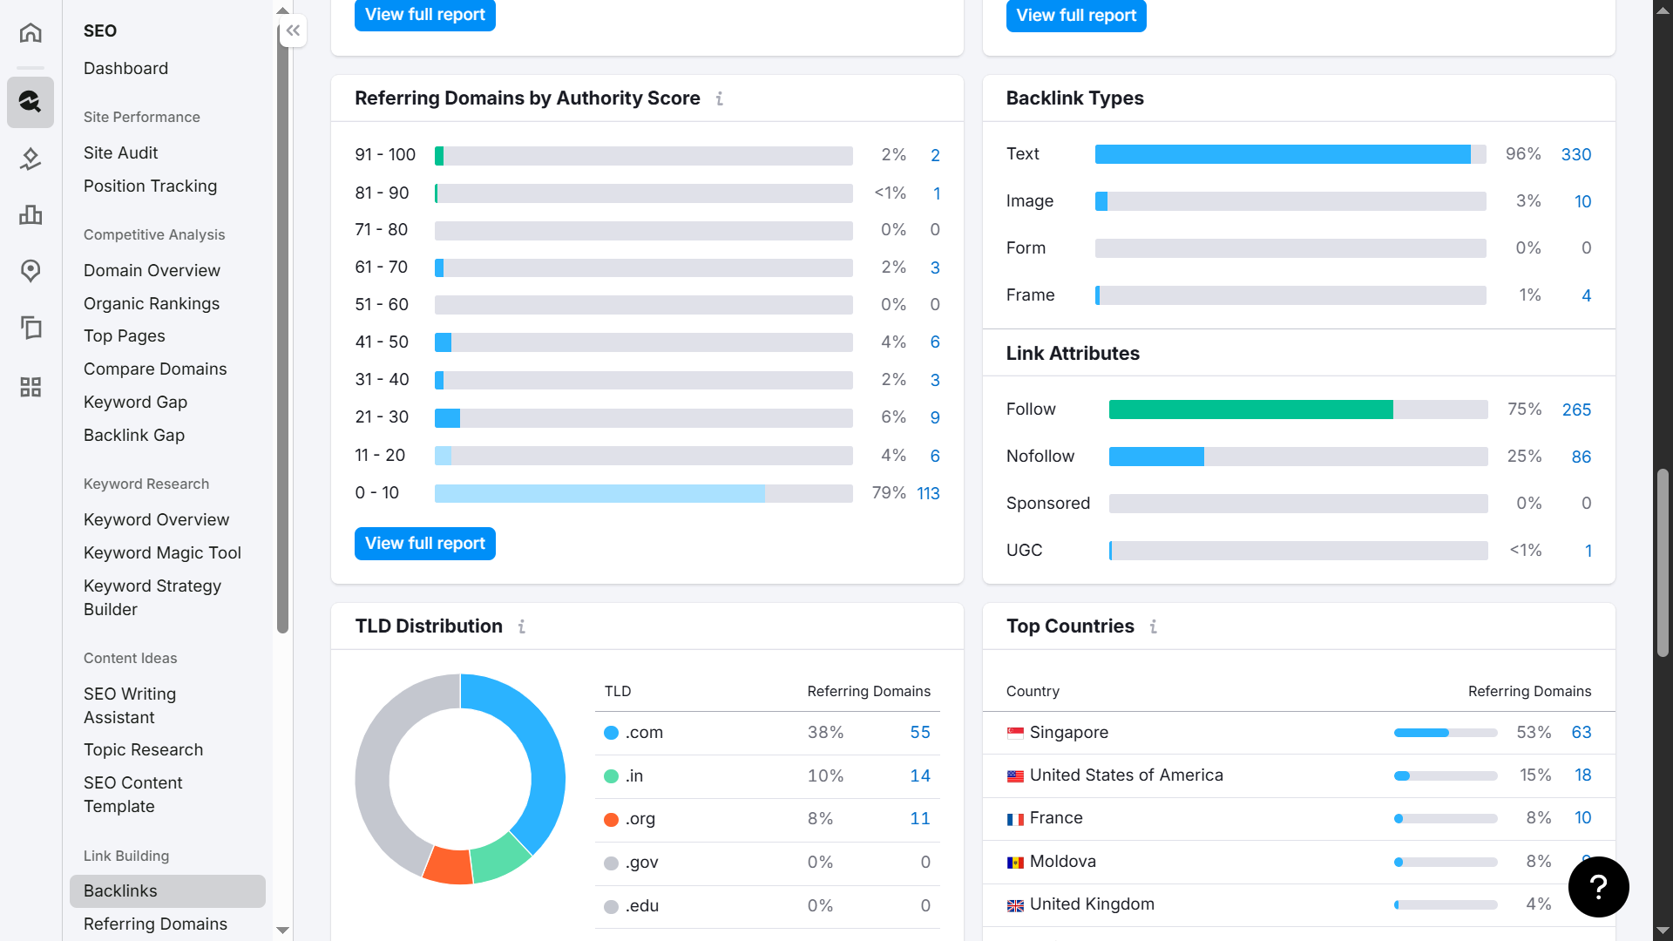Open the Local map pin icon
This screenshot has width=1673, height=941.
(30, 271)
